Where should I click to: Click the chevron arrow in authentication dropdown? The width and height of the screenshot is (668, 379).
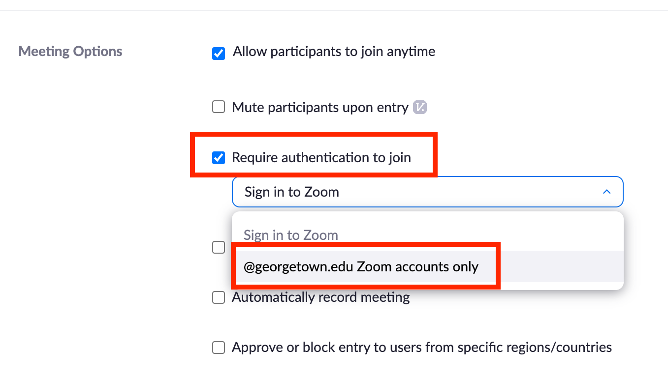(606, 192)
